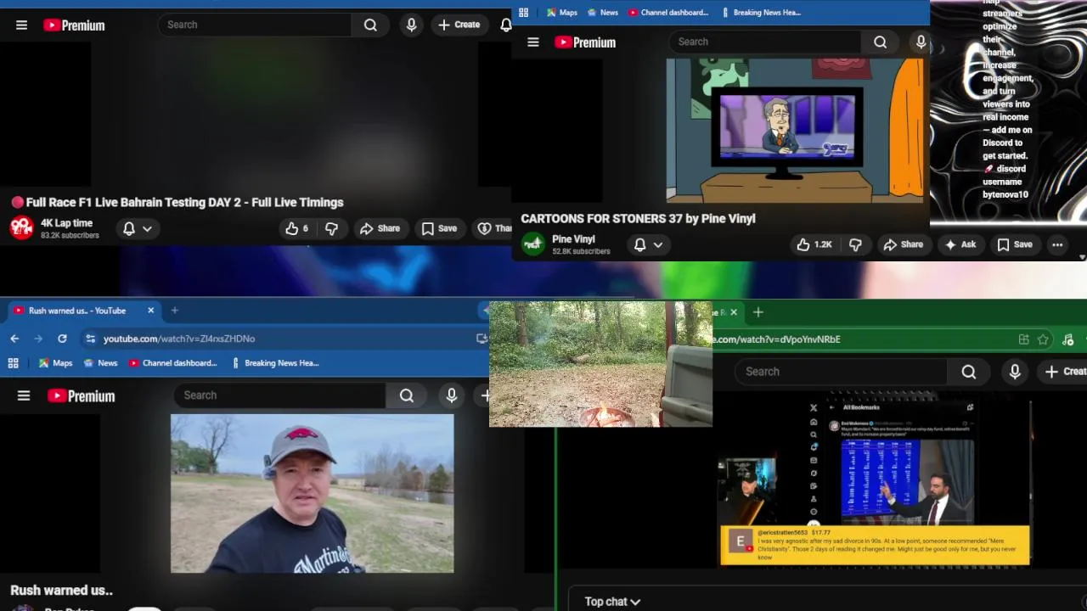Focus the search box in the Pine Vinyl window
This screenshot has height=611, width=1087.
[x=764, y=42]
